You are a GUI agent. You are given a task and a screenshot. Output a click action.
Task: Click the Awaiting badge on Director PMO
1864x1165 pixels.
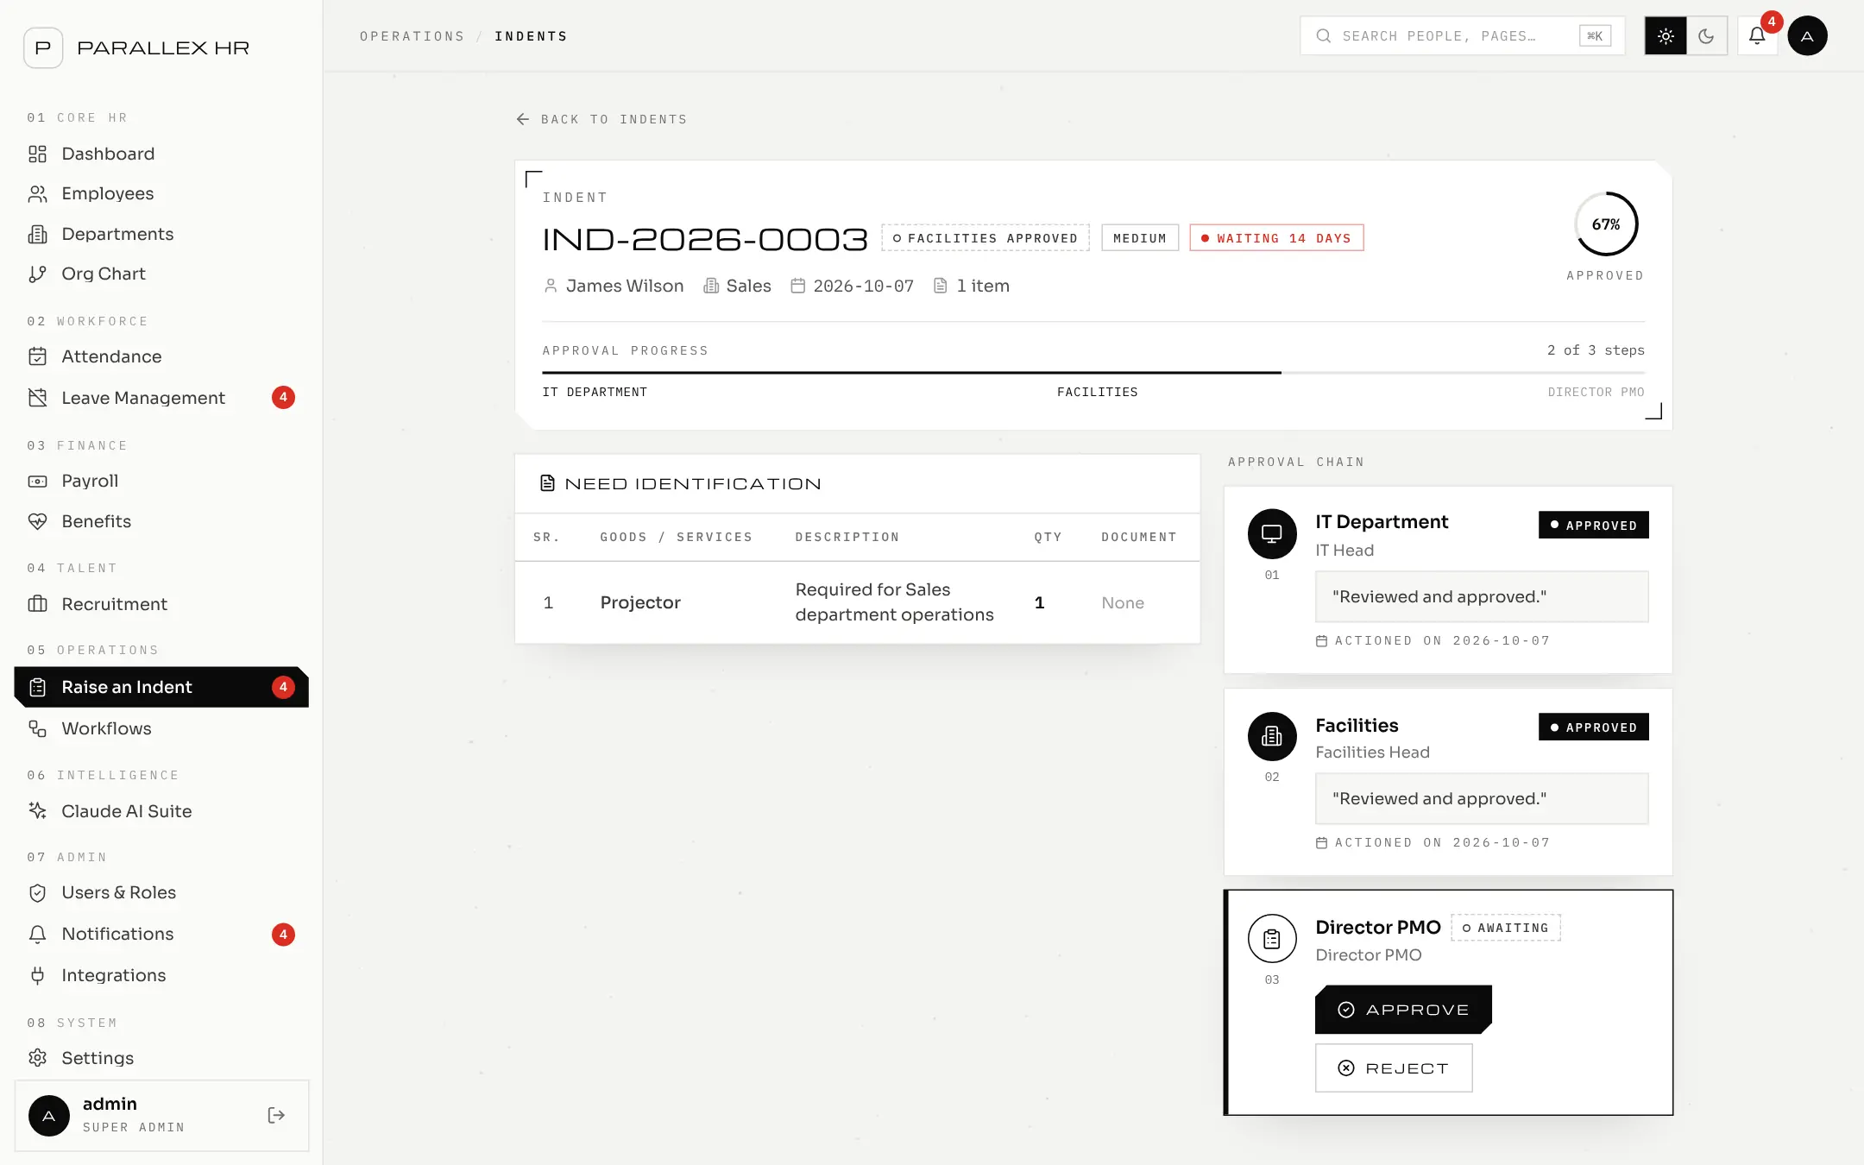(x=1506, y=928)
